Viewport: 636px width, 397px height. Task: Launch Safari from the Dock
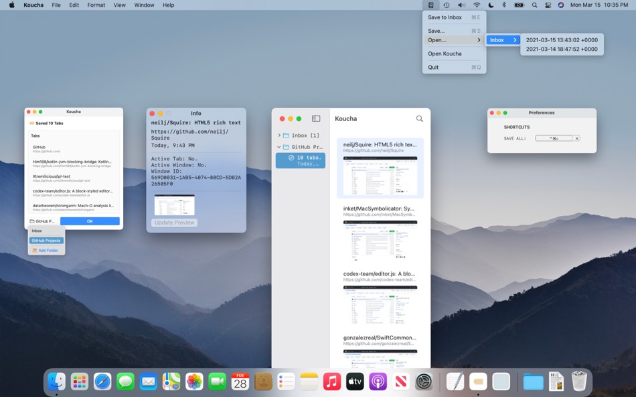tap(102, 382)
